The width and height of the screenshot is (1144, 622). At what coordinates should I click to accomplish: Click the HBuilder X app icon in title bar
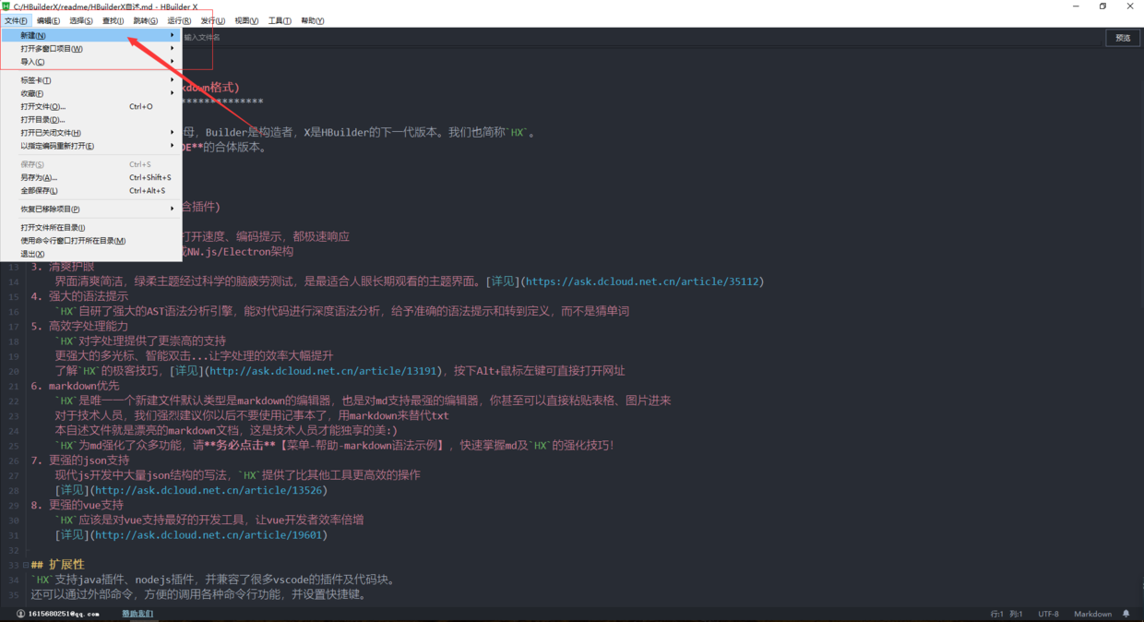click(6, 6)
